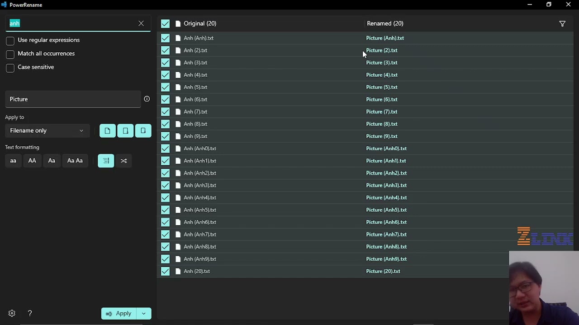
Task: Restore down the PowerRename window
Action: click(549, 5)
